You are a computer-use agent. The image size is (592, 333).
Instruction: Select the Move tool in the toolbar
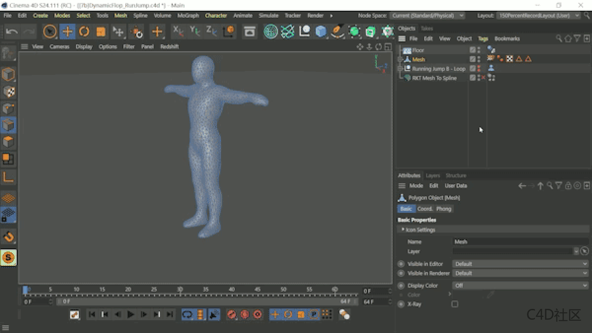tap(67, 32)
